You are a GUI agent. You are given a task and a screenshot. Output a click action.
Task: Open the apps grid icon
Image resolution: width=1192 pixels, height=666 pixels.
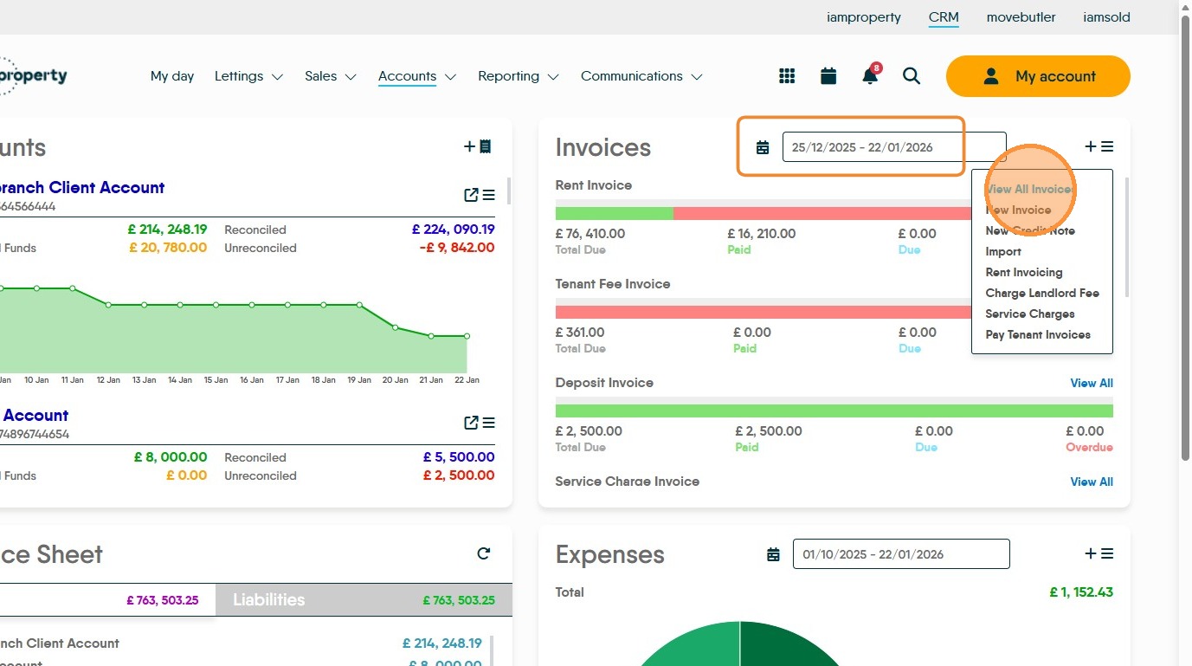point(787,76)
